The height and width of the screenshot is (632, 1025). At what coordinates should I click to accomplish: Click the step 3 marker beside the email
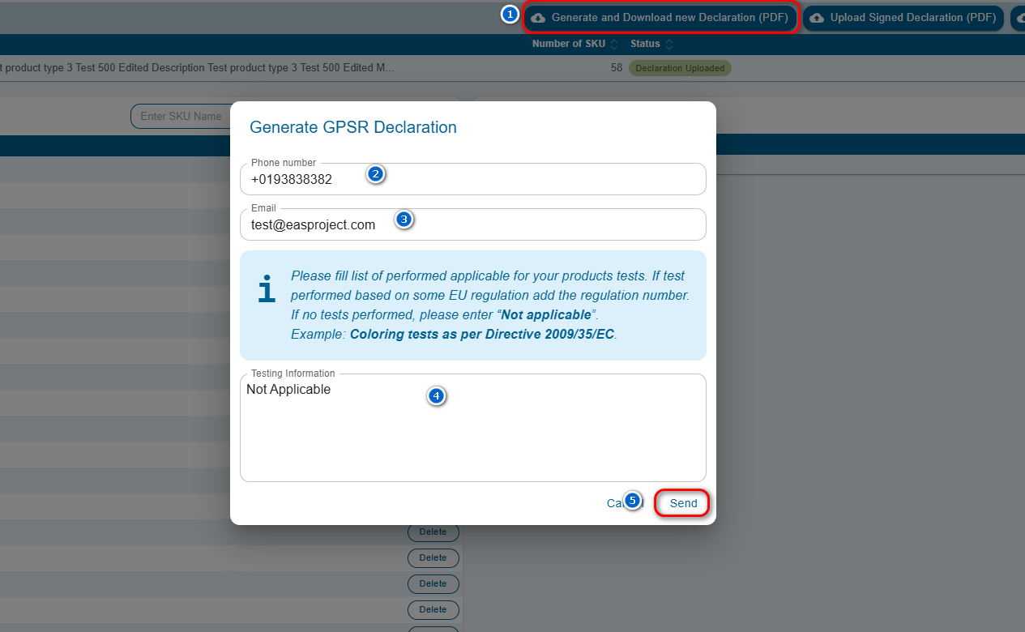tap(404, 219)
